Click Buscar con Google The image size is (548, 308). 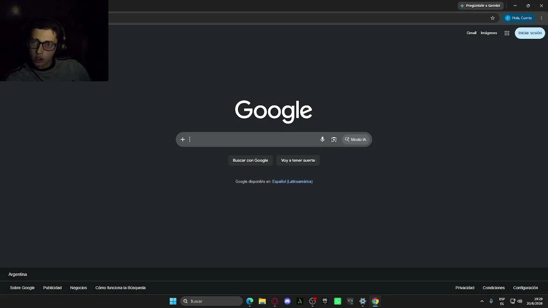250,160
